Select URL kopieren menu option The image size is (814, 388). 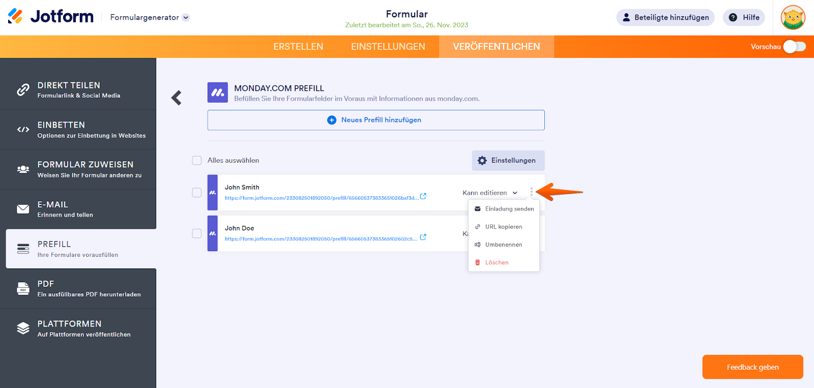[x=503, y=227]
